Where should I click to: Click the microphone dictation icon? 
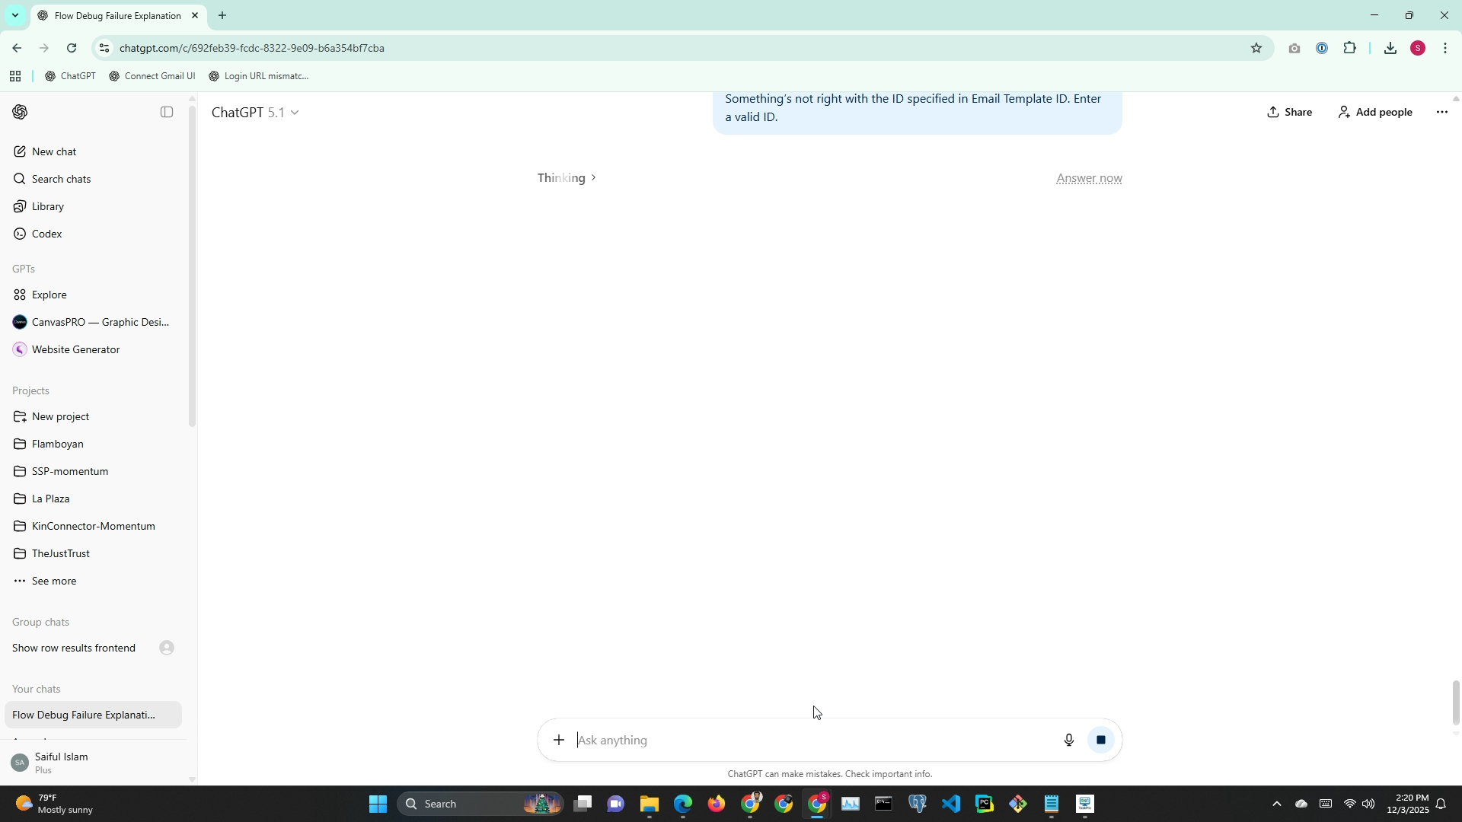coord(1068,740)
